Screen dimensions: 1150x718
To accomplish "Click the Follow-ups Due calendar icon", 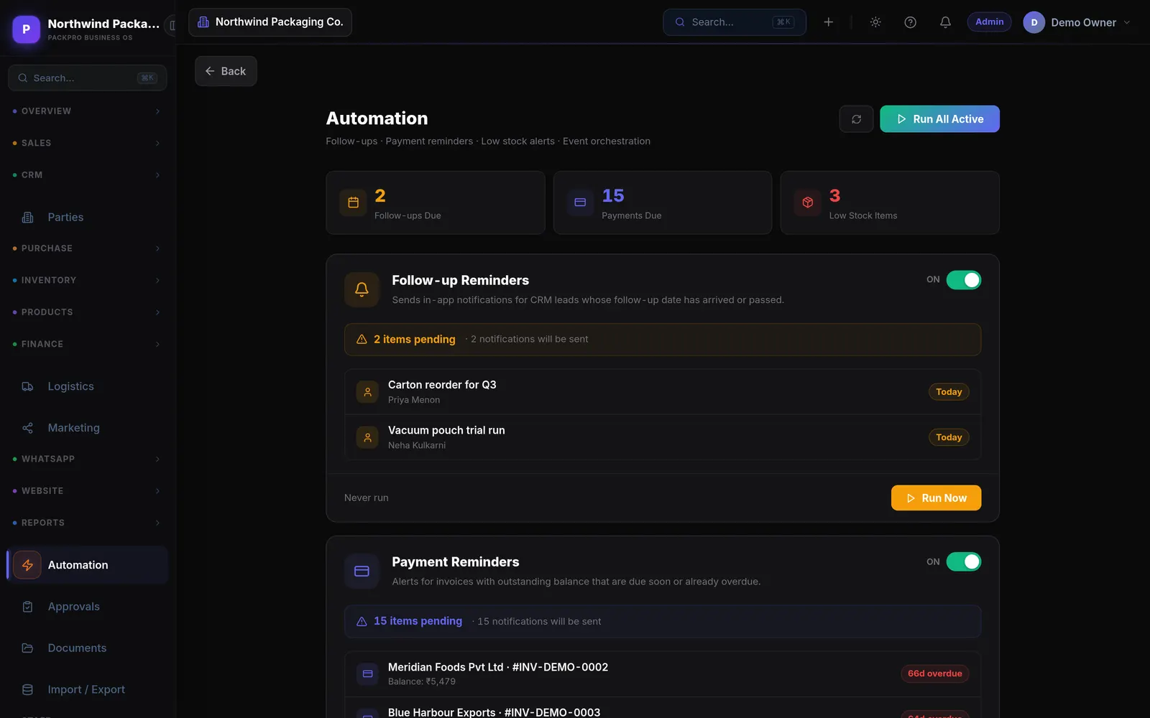I will (x=353, y=202).
